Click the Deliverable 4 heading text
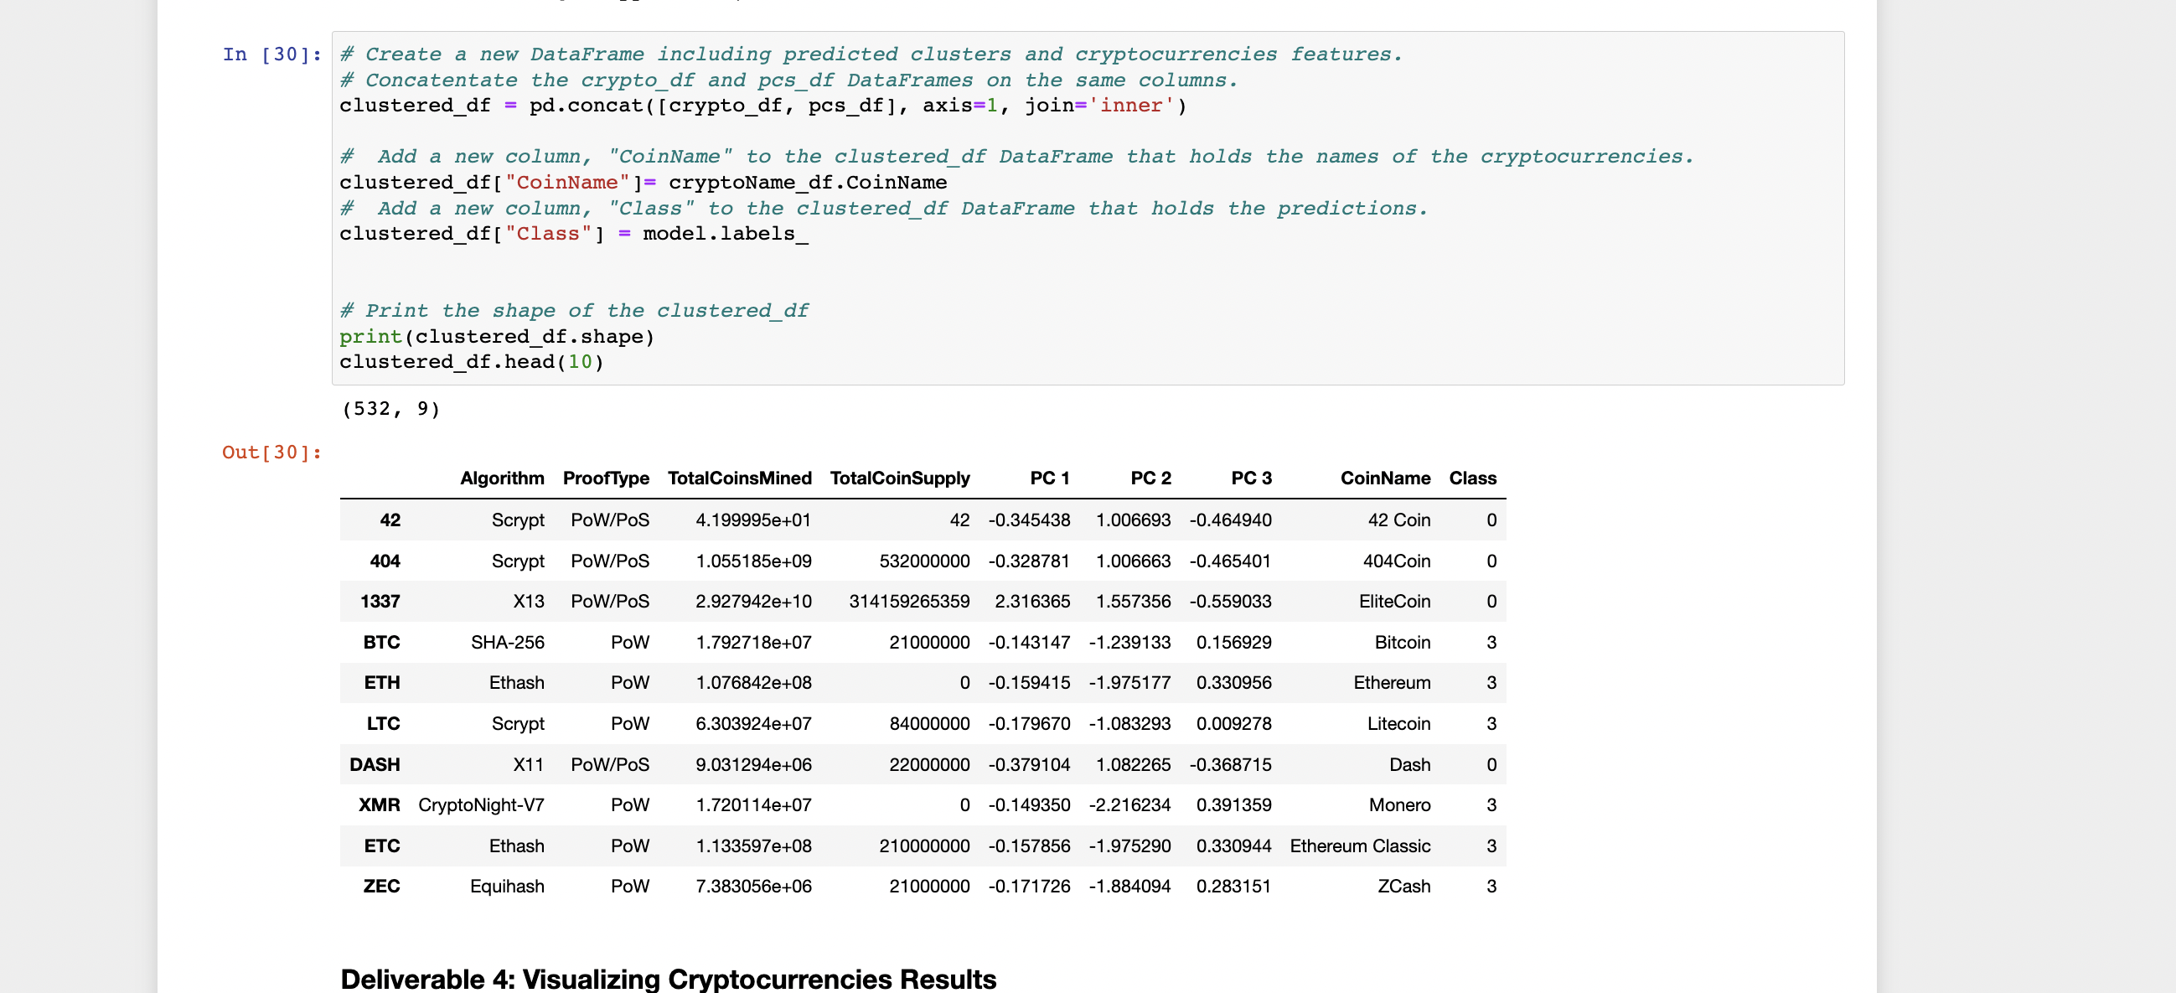 click(x=667, y=979)
